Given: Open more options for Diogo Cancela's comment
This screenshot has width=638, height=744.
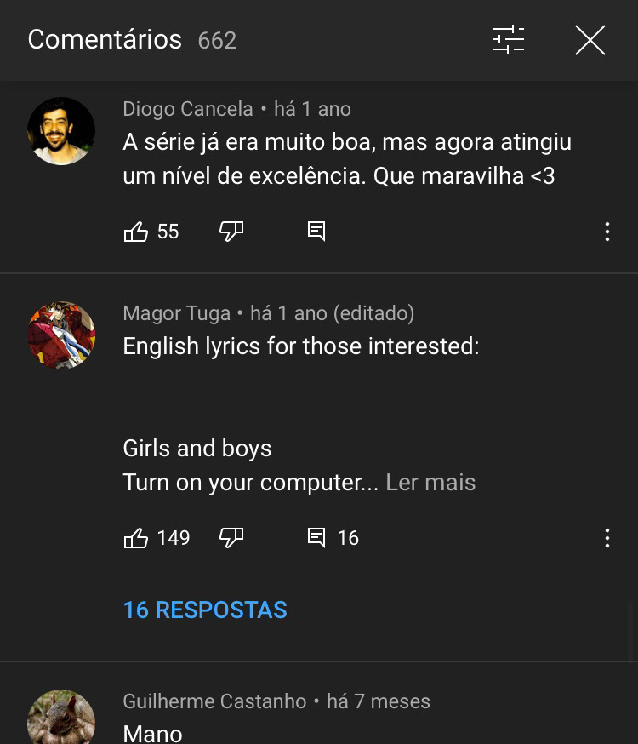Looking at the screenshot, I should click(607, 232).
